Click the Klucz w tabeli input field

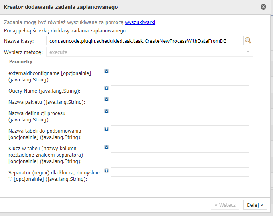pyautogui.click(x=180, y=148)
